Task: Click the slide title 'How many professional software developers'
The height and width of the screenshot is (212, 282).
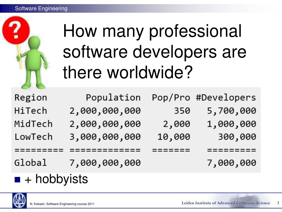Action: pos(154,52)
